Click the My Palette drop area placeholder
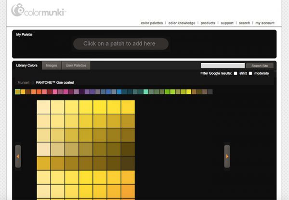The height and width of the screenshot is (200, 289). click(120, 44)
